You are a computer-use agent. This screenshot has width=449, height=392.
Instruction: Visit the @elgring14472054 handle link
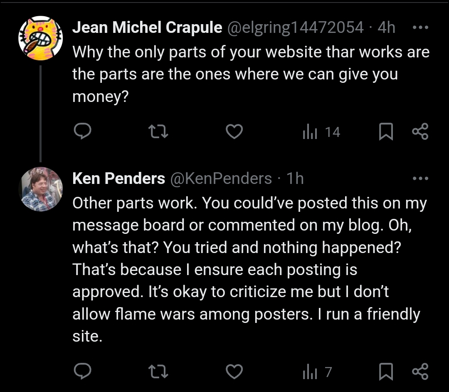296,28
